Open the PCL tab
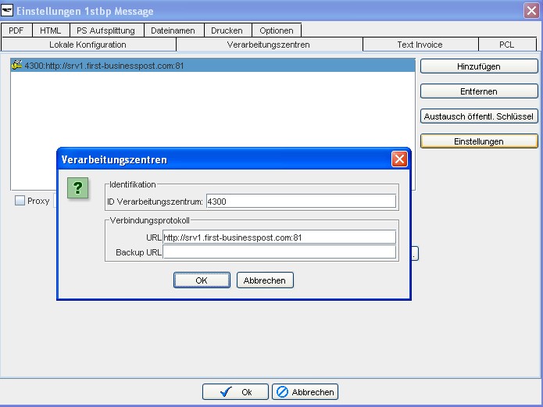This screenshot has width=543, height=407. pos(507,45)
